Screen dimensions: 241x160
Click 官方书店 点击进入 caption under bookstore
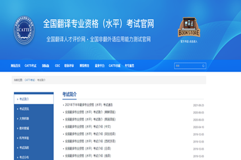189,41
